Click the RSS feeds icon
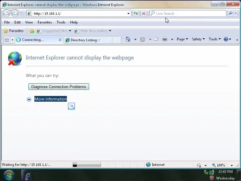This screenshot has height=181, width=241. pyautogui.click(x=142, y=40)
